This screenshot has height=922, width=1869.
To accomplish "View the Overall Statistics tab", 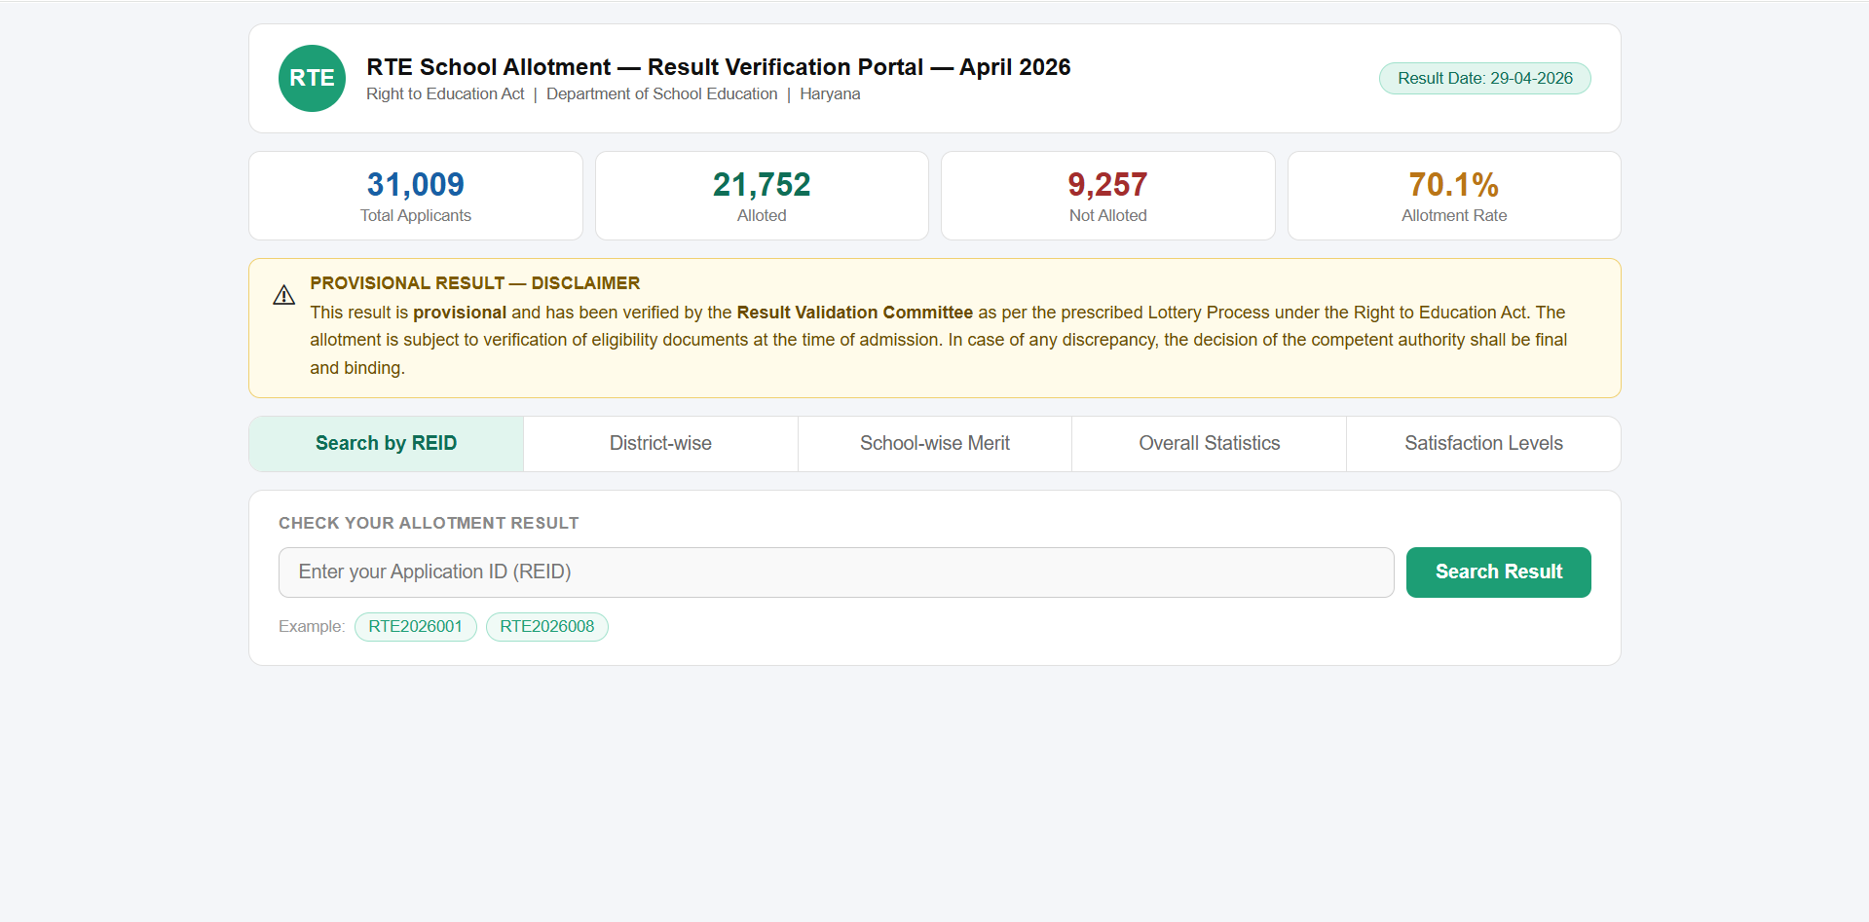I will pyautogui.click(x=1209, y=444).
